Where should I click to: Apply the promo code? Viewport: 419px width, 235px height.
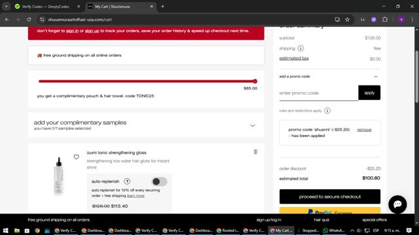369,93
